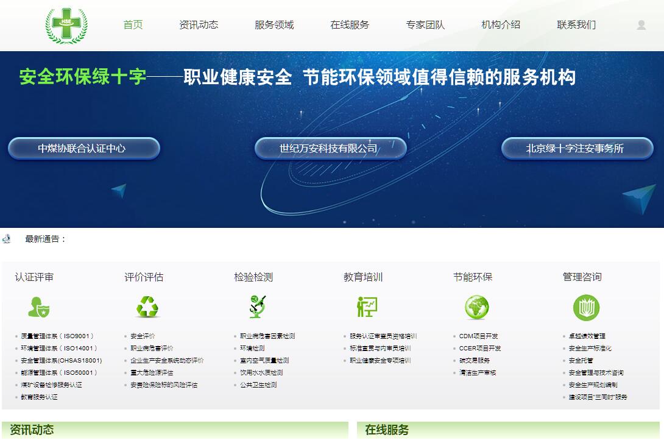
Task: Click the 在线服务 section header
Action: point(387,430)
